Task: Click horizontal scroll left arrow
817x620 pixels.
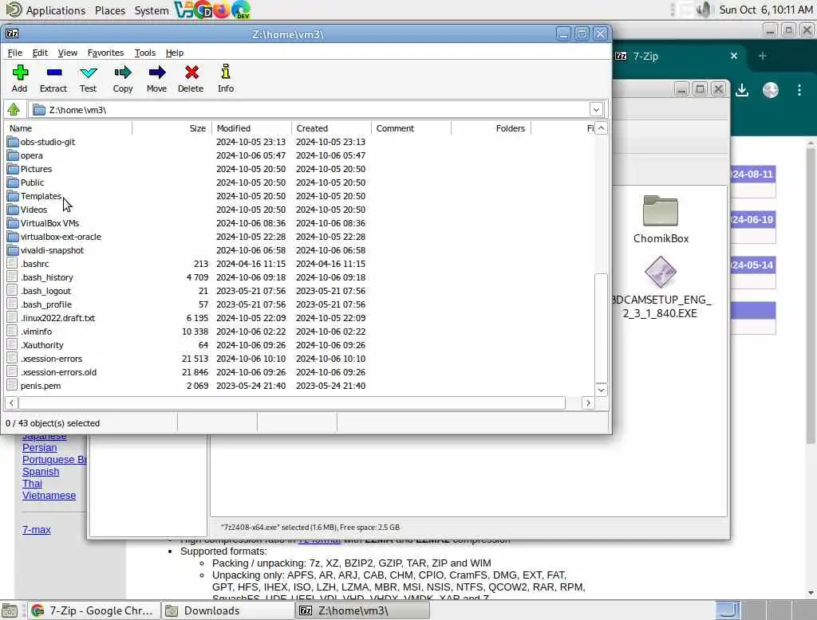Action: (x=11, y=403)
